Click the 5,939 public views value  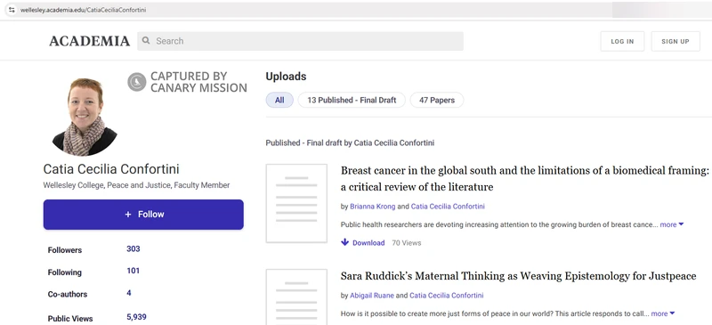136,317
